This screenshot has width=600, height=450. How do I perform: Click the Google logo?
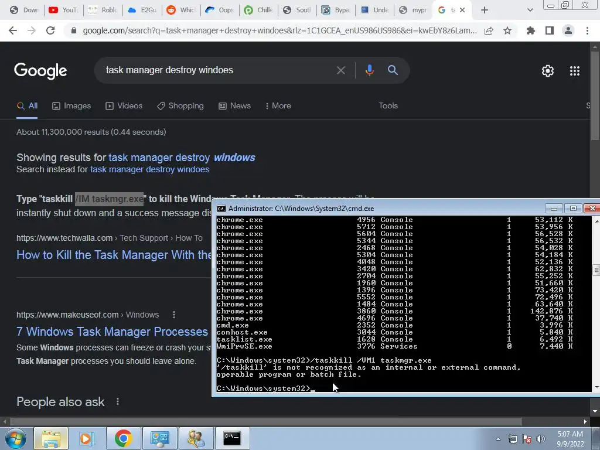pyautogui.click(x=40, y=71)
